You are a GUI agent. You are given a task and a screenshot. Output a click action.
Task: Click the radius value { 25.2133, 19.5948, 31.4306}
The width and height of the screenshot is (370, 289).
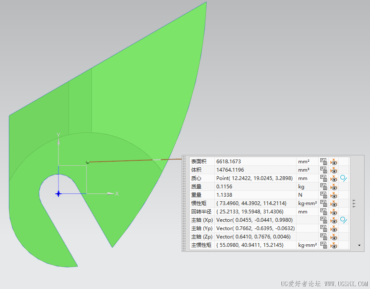(x=250, y=212)
